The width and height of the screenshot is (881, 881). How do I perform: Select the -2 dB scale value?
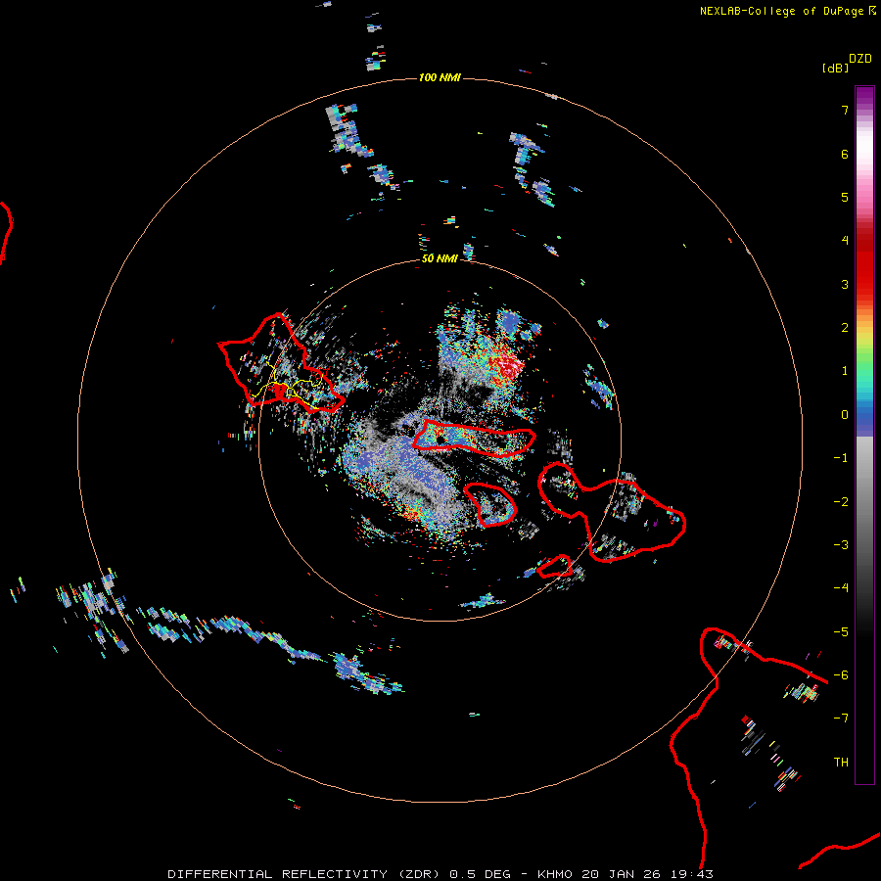(841, 502)
